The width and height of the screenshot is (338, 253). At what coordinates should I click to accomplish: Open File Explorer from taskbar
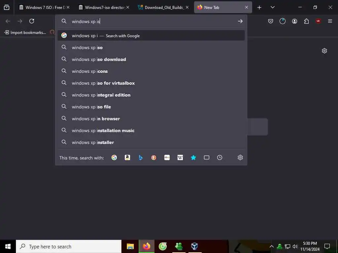[130, 246]
